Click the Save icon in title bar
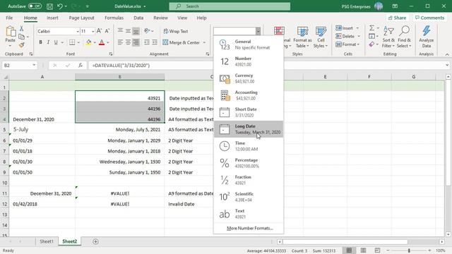The width and height of the screenshot is (452, 254). (x=49, y=6)
